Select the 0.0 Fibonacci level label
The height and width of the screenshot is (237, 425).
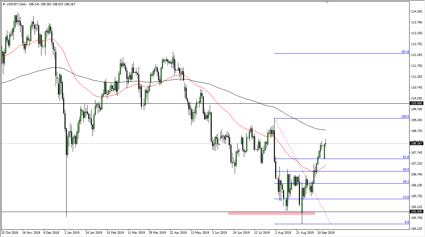[x=407, y=222]
